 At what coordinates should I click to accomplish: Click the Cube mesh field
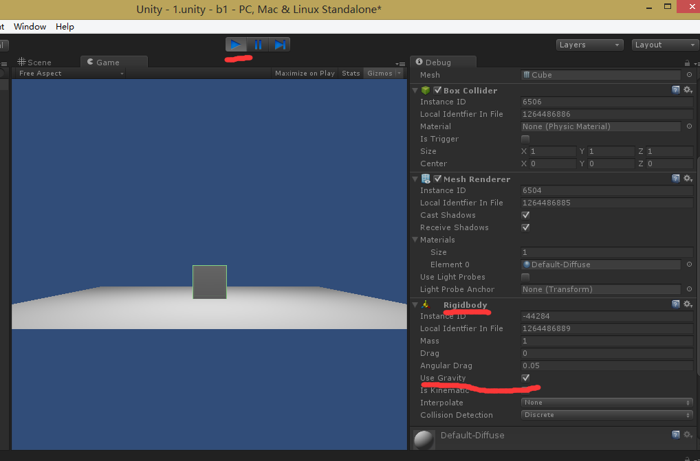601,75
